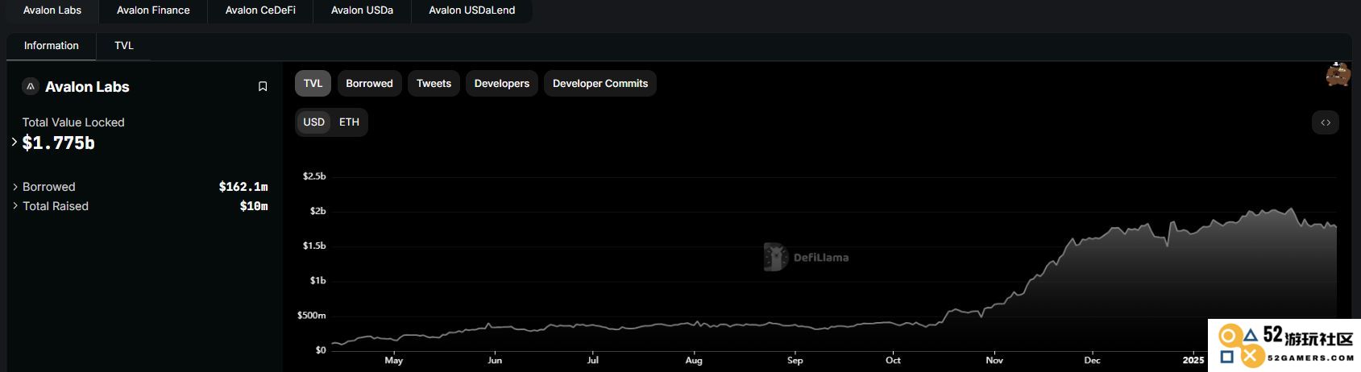The width and height of the screenshot is (1361, 372).
Task: Toggle the Developers chart metric
Action: (502, 83)
